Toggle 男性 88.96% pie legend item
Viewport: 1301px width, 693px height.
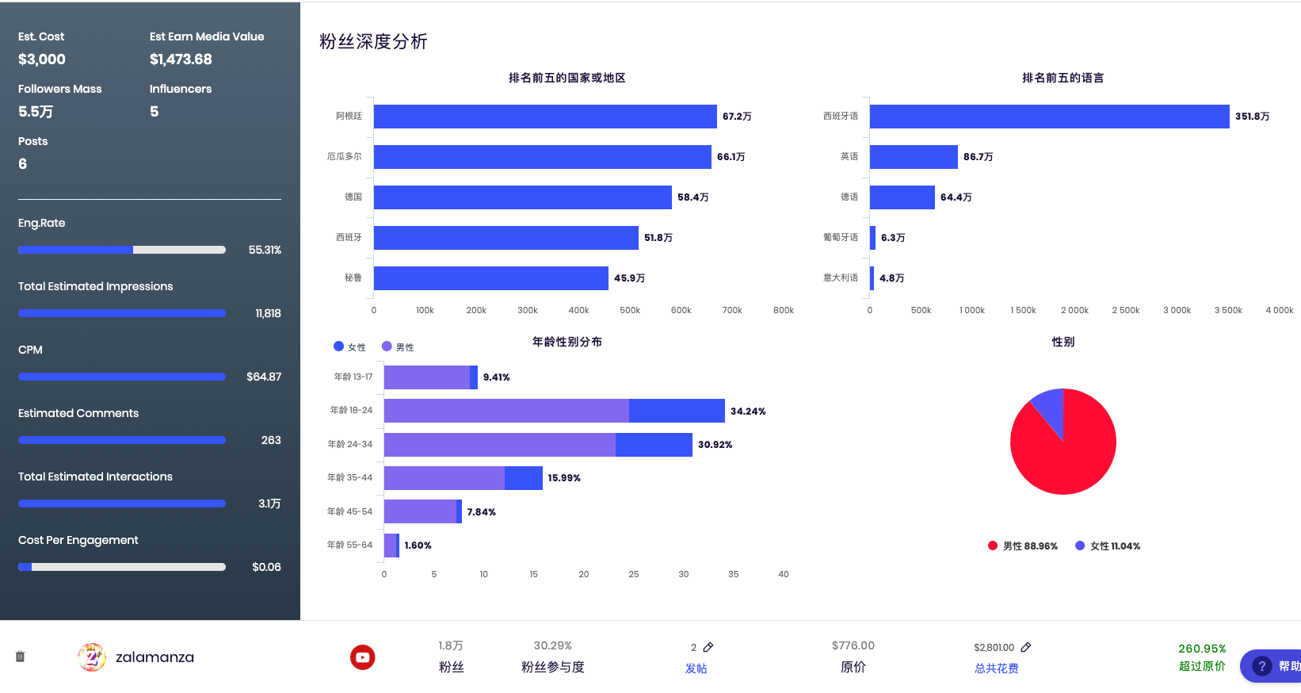click(1023, 546)
